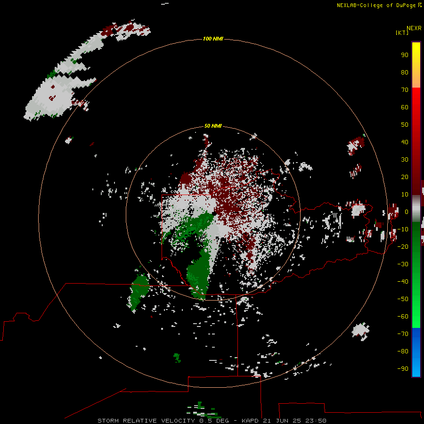Click the gray zero band on color bar
Image resolution: width=424 pixels, height=424 pixels.
pos(416,209)
